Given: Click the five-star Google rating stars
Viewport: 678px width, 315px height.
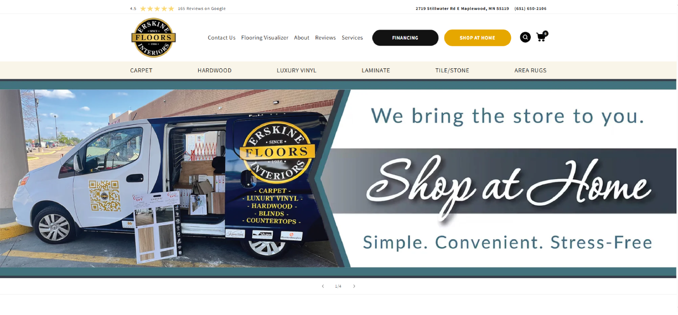Looking at the screenshot, I should (x=157, y=9).
